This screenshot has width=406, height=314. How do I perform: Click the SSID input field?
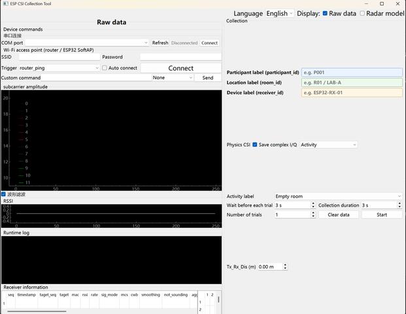coord(59,57)
